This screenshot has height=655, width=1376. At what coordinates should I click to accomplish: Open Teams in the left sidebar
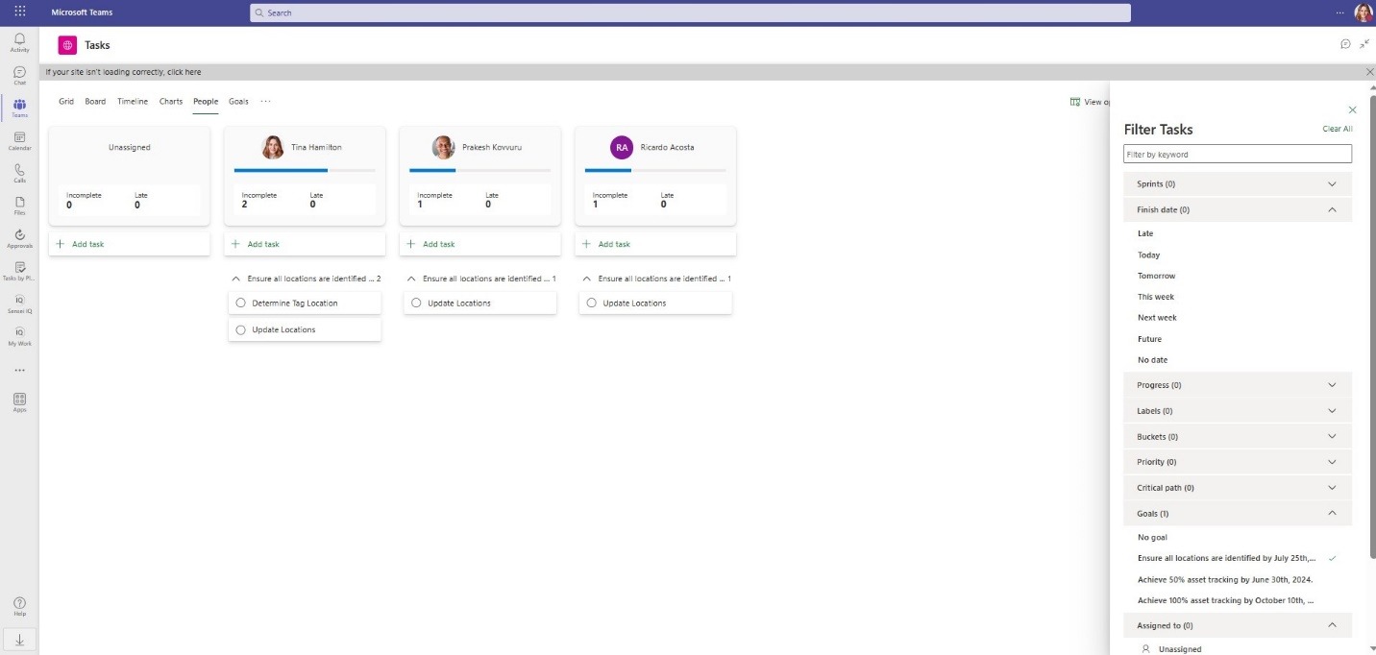tap(19, 109)
